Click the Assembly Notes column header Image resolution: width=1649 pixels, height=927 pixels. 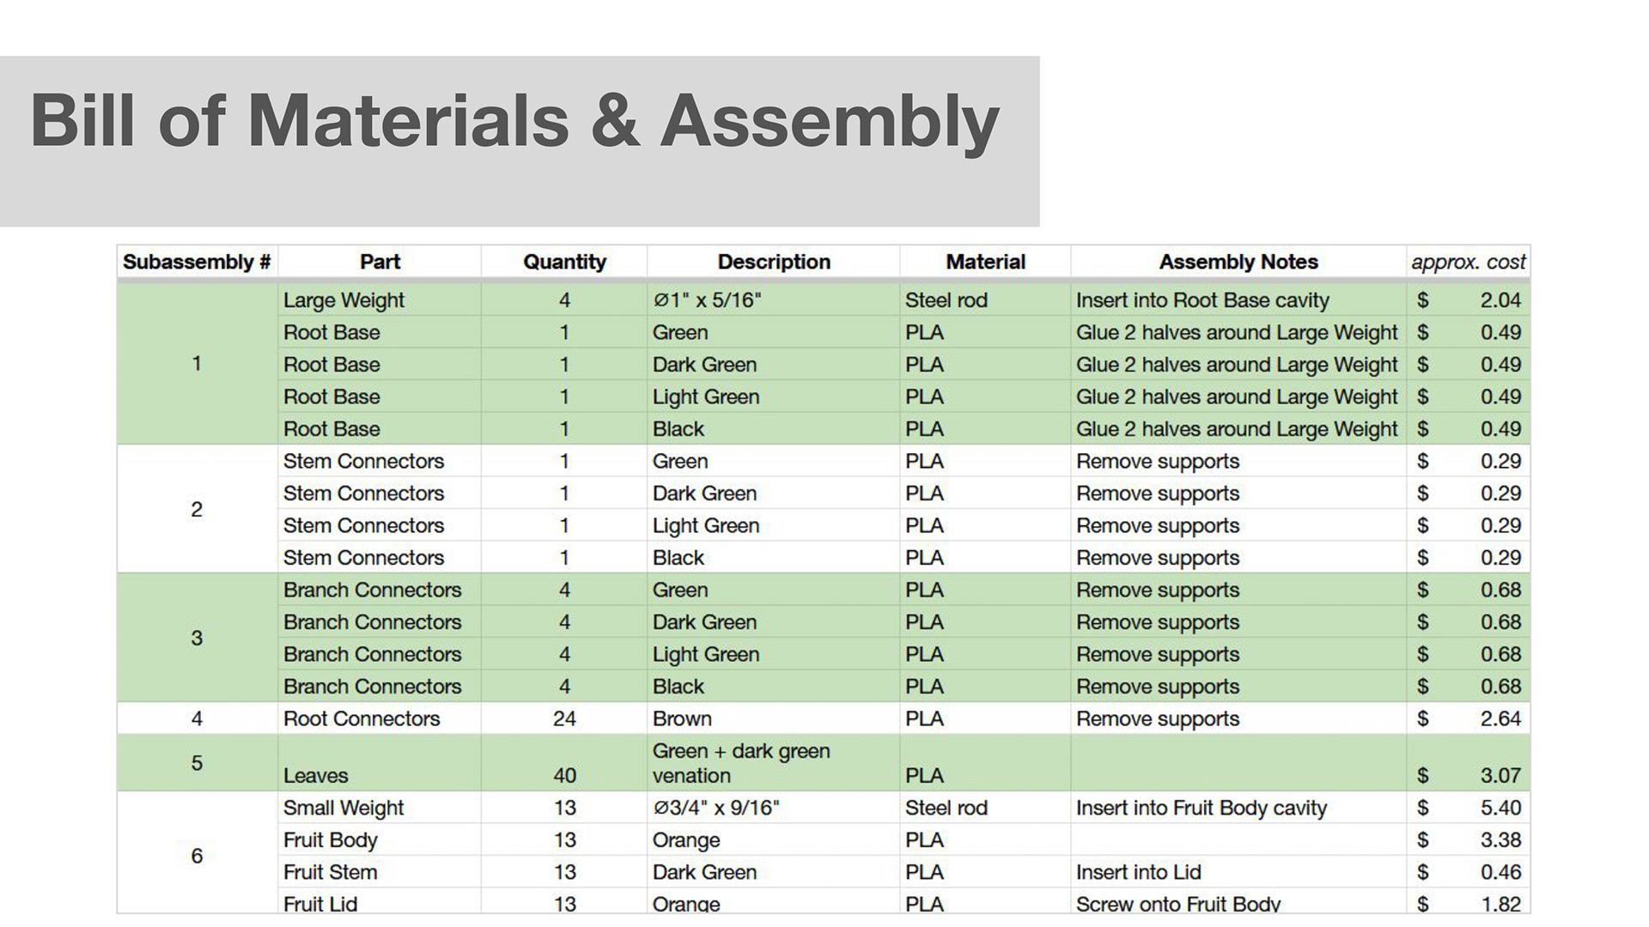pos(1238,262)
